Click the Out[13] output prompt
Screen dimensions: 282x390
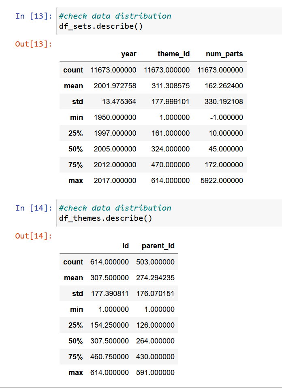click(34, 44)
